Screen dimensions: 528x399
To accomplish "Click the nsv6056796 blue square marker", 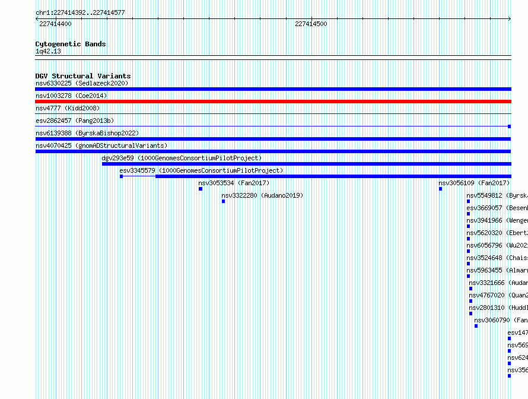I will click(468, 251).
